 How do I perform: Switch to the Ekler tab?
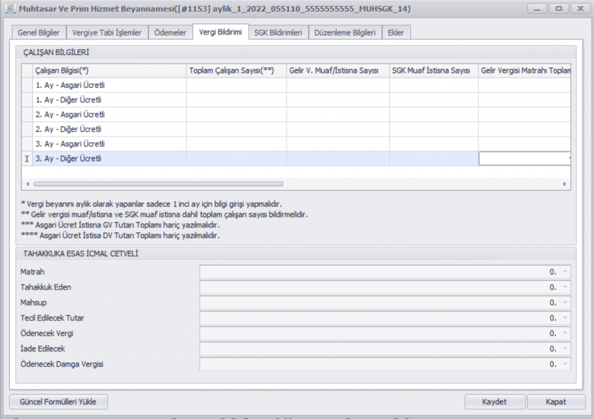pos(396,33)
